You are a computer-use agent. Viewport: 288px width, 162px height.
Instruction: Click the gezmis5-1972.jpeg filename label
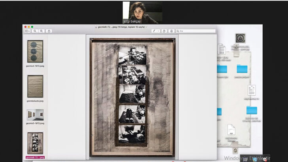tap(35, 123)
